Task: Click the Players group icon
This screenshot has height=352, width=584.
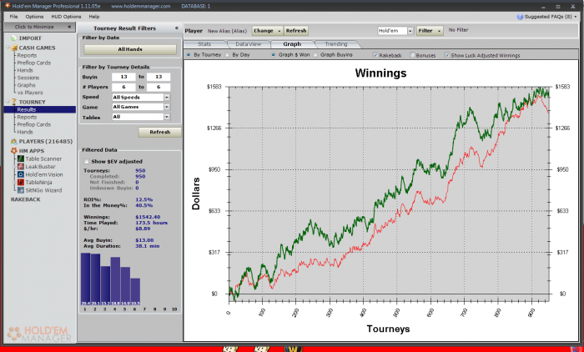Action: point(14,141)
